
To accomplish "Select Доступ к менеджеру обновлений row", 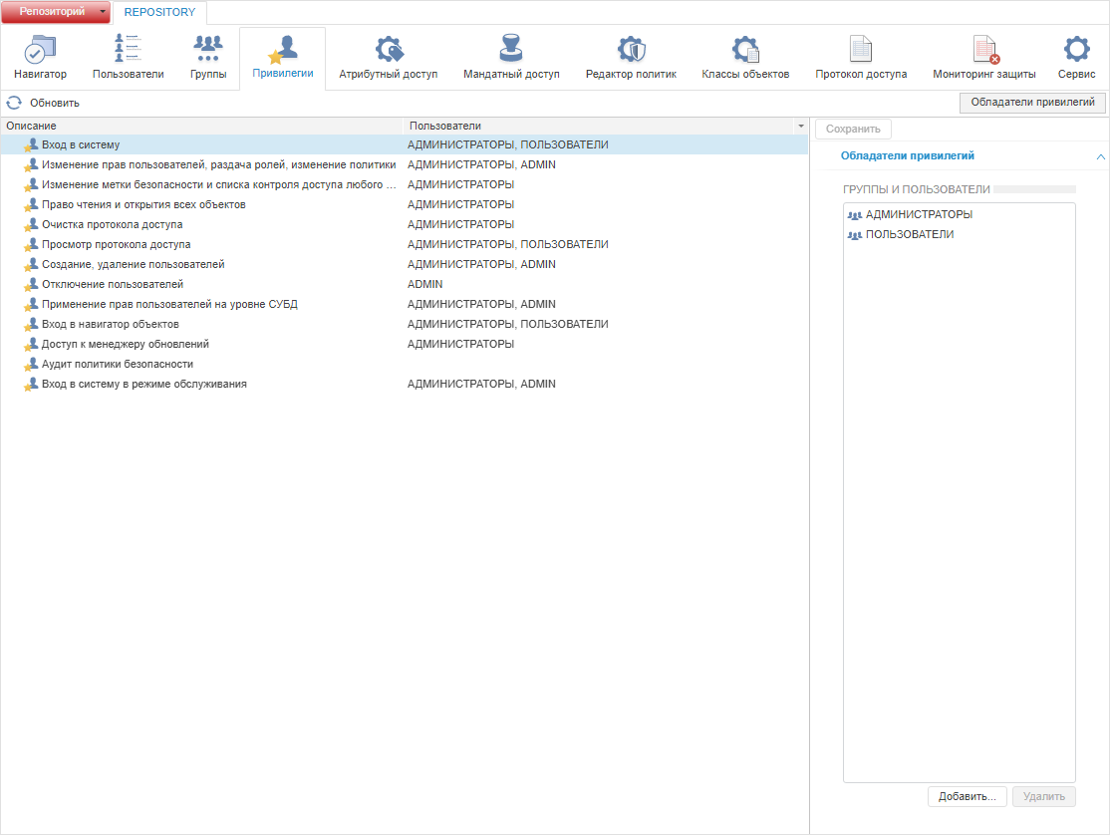I will click(x=405, y=344).
